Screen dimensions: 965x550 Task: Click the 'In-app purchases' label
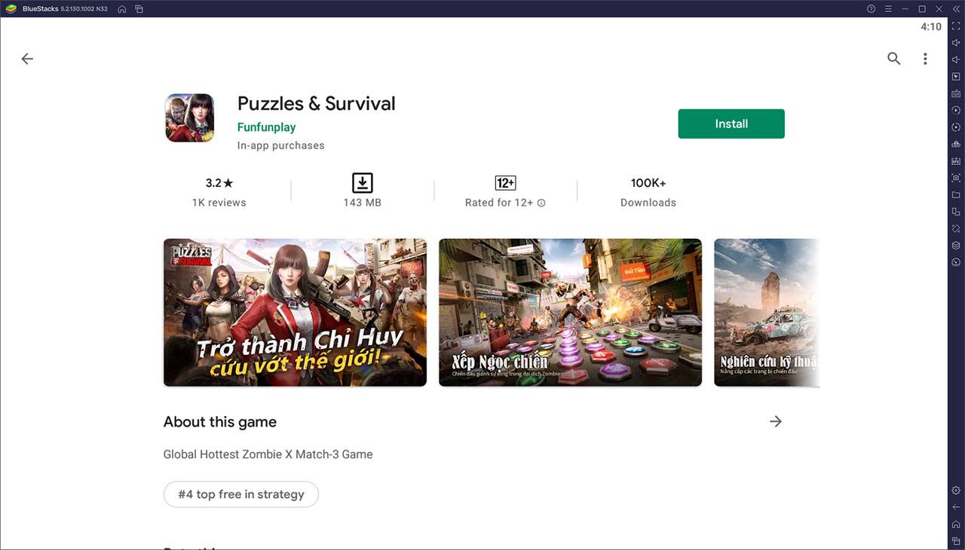pos(280,145)
